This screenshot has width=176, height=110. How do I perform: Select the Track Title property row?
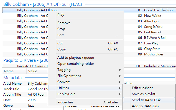pos(25,89)
